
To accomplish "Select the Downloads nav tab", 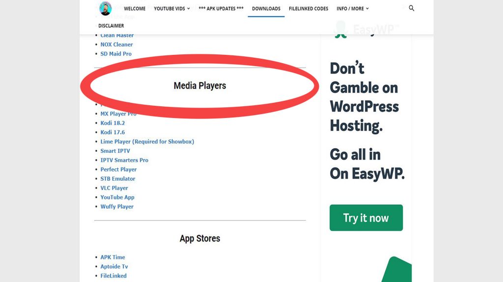I will (x=266, y=9).
